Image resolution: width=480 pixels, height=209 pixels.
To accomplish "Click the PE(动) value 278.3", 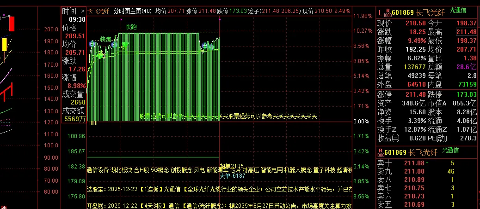I will click(468, 138).
